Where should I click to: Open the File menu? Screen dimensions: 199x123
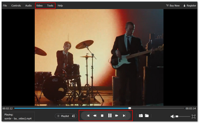pos(5,6)
